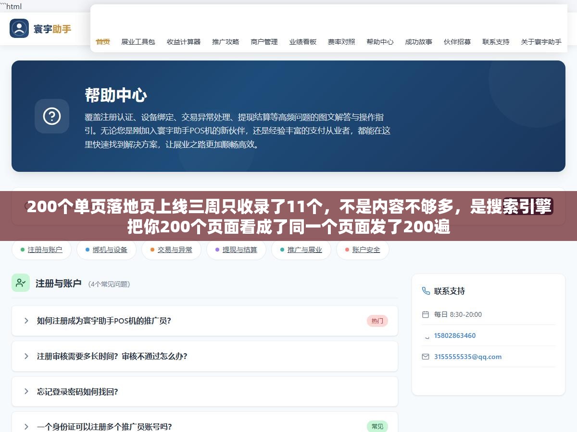Viewport: 577px width, 432px height.
Task: Click the question mark help icon in banner
Action: coord(52,116)
